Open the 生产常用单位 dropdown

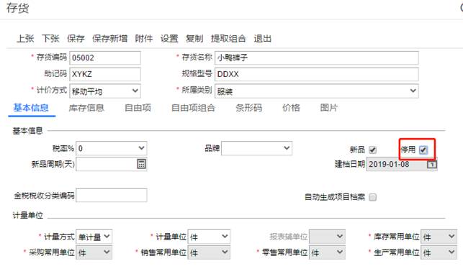pos(439,252)
